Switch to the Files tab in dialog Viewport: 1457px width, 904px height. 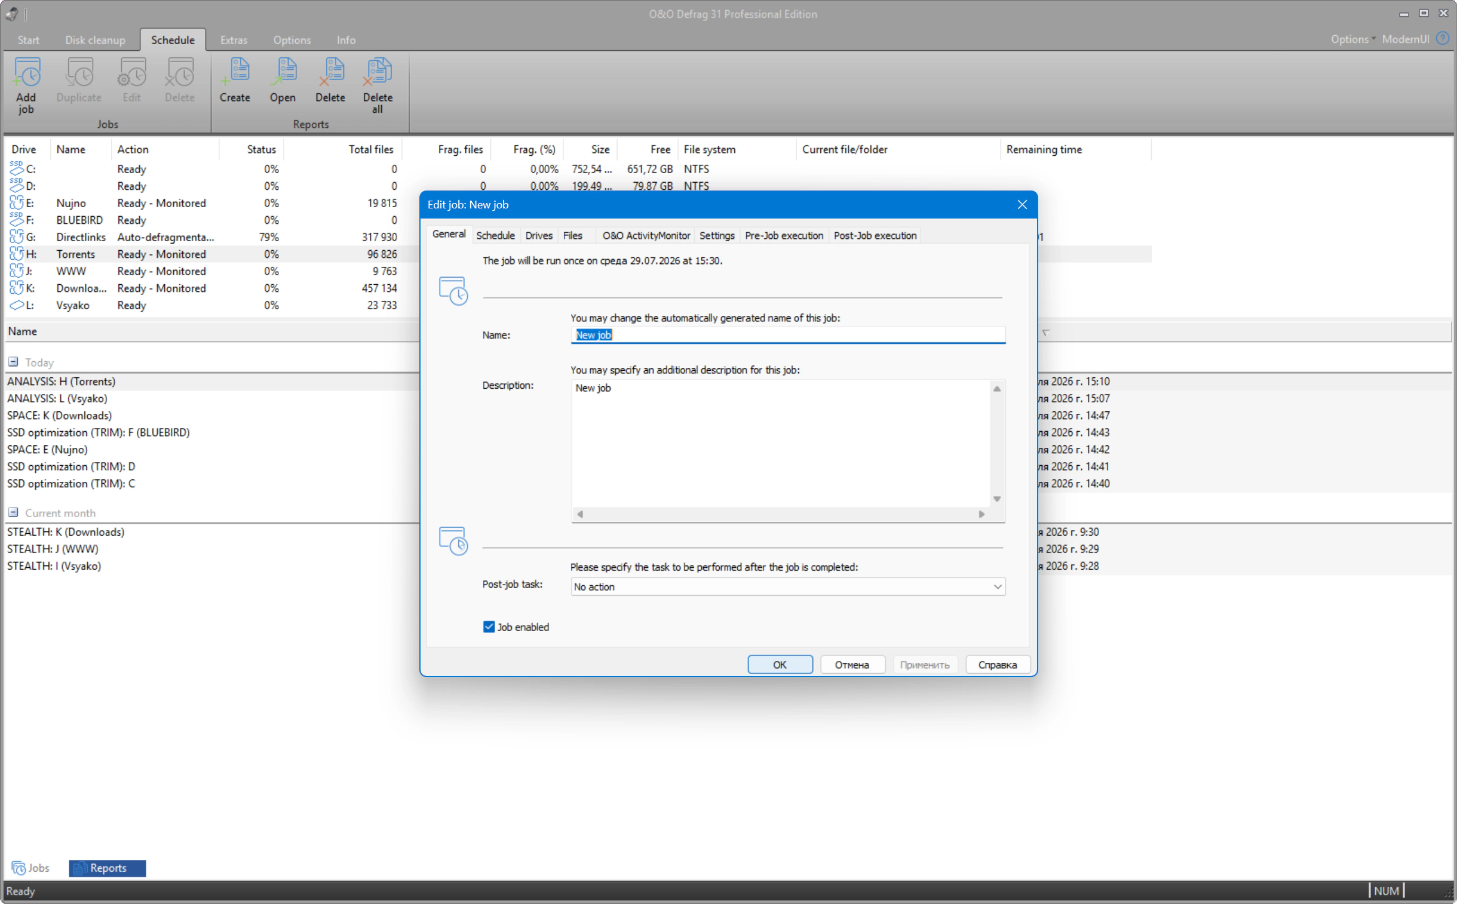pos(572,236)
